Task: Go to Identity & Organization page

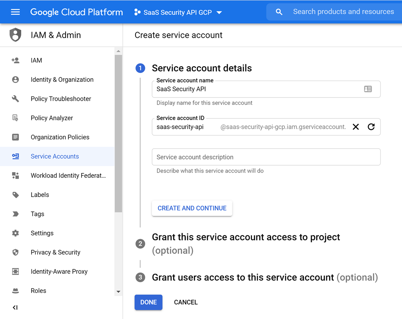Action: pyautogui.click(x=62, y=79)
